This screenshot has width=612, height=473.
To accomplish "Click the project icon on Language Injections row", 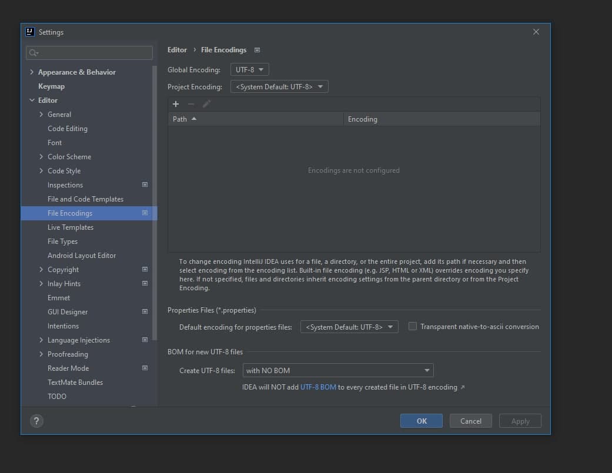I will [x=145, y=340].
